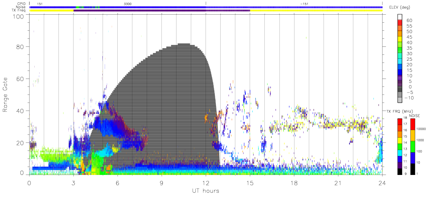Screen dimensions: 430x198
Task: Click the blue swatch in NOISE color bar
Action: [x=413, y=157]
